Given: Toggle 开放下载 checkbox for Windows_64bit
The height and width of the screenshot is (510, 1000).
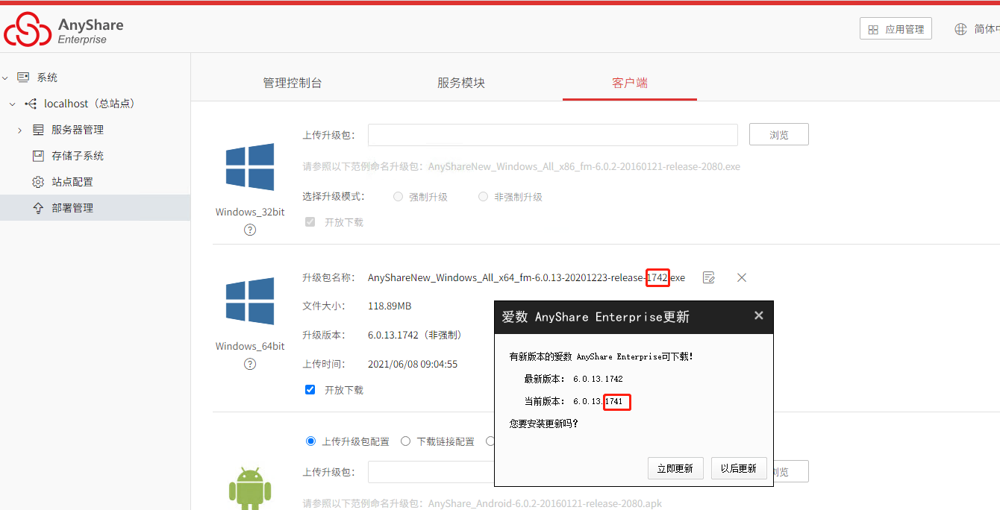Looking at the screenshot, I should 310,390.
